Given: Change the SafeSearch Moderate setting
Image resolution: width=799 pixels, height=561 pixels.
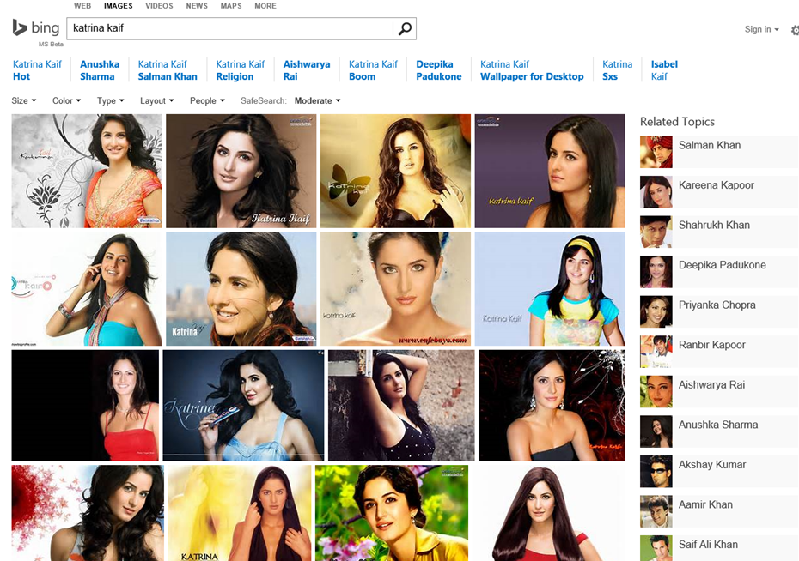Looking at the screenshot, I should [x=318, y=100].
